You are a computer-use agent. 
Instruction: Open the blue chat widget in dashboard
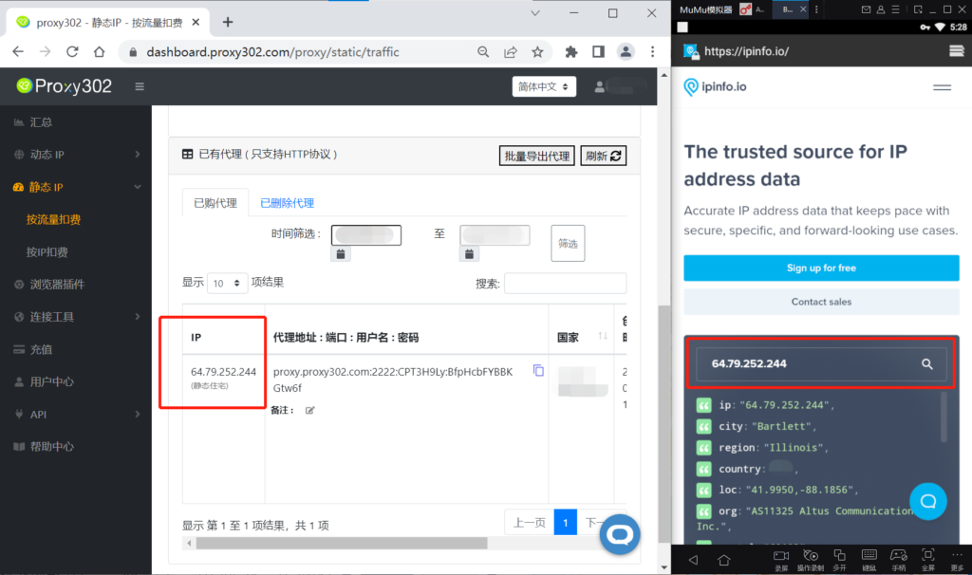coord(619,535)
